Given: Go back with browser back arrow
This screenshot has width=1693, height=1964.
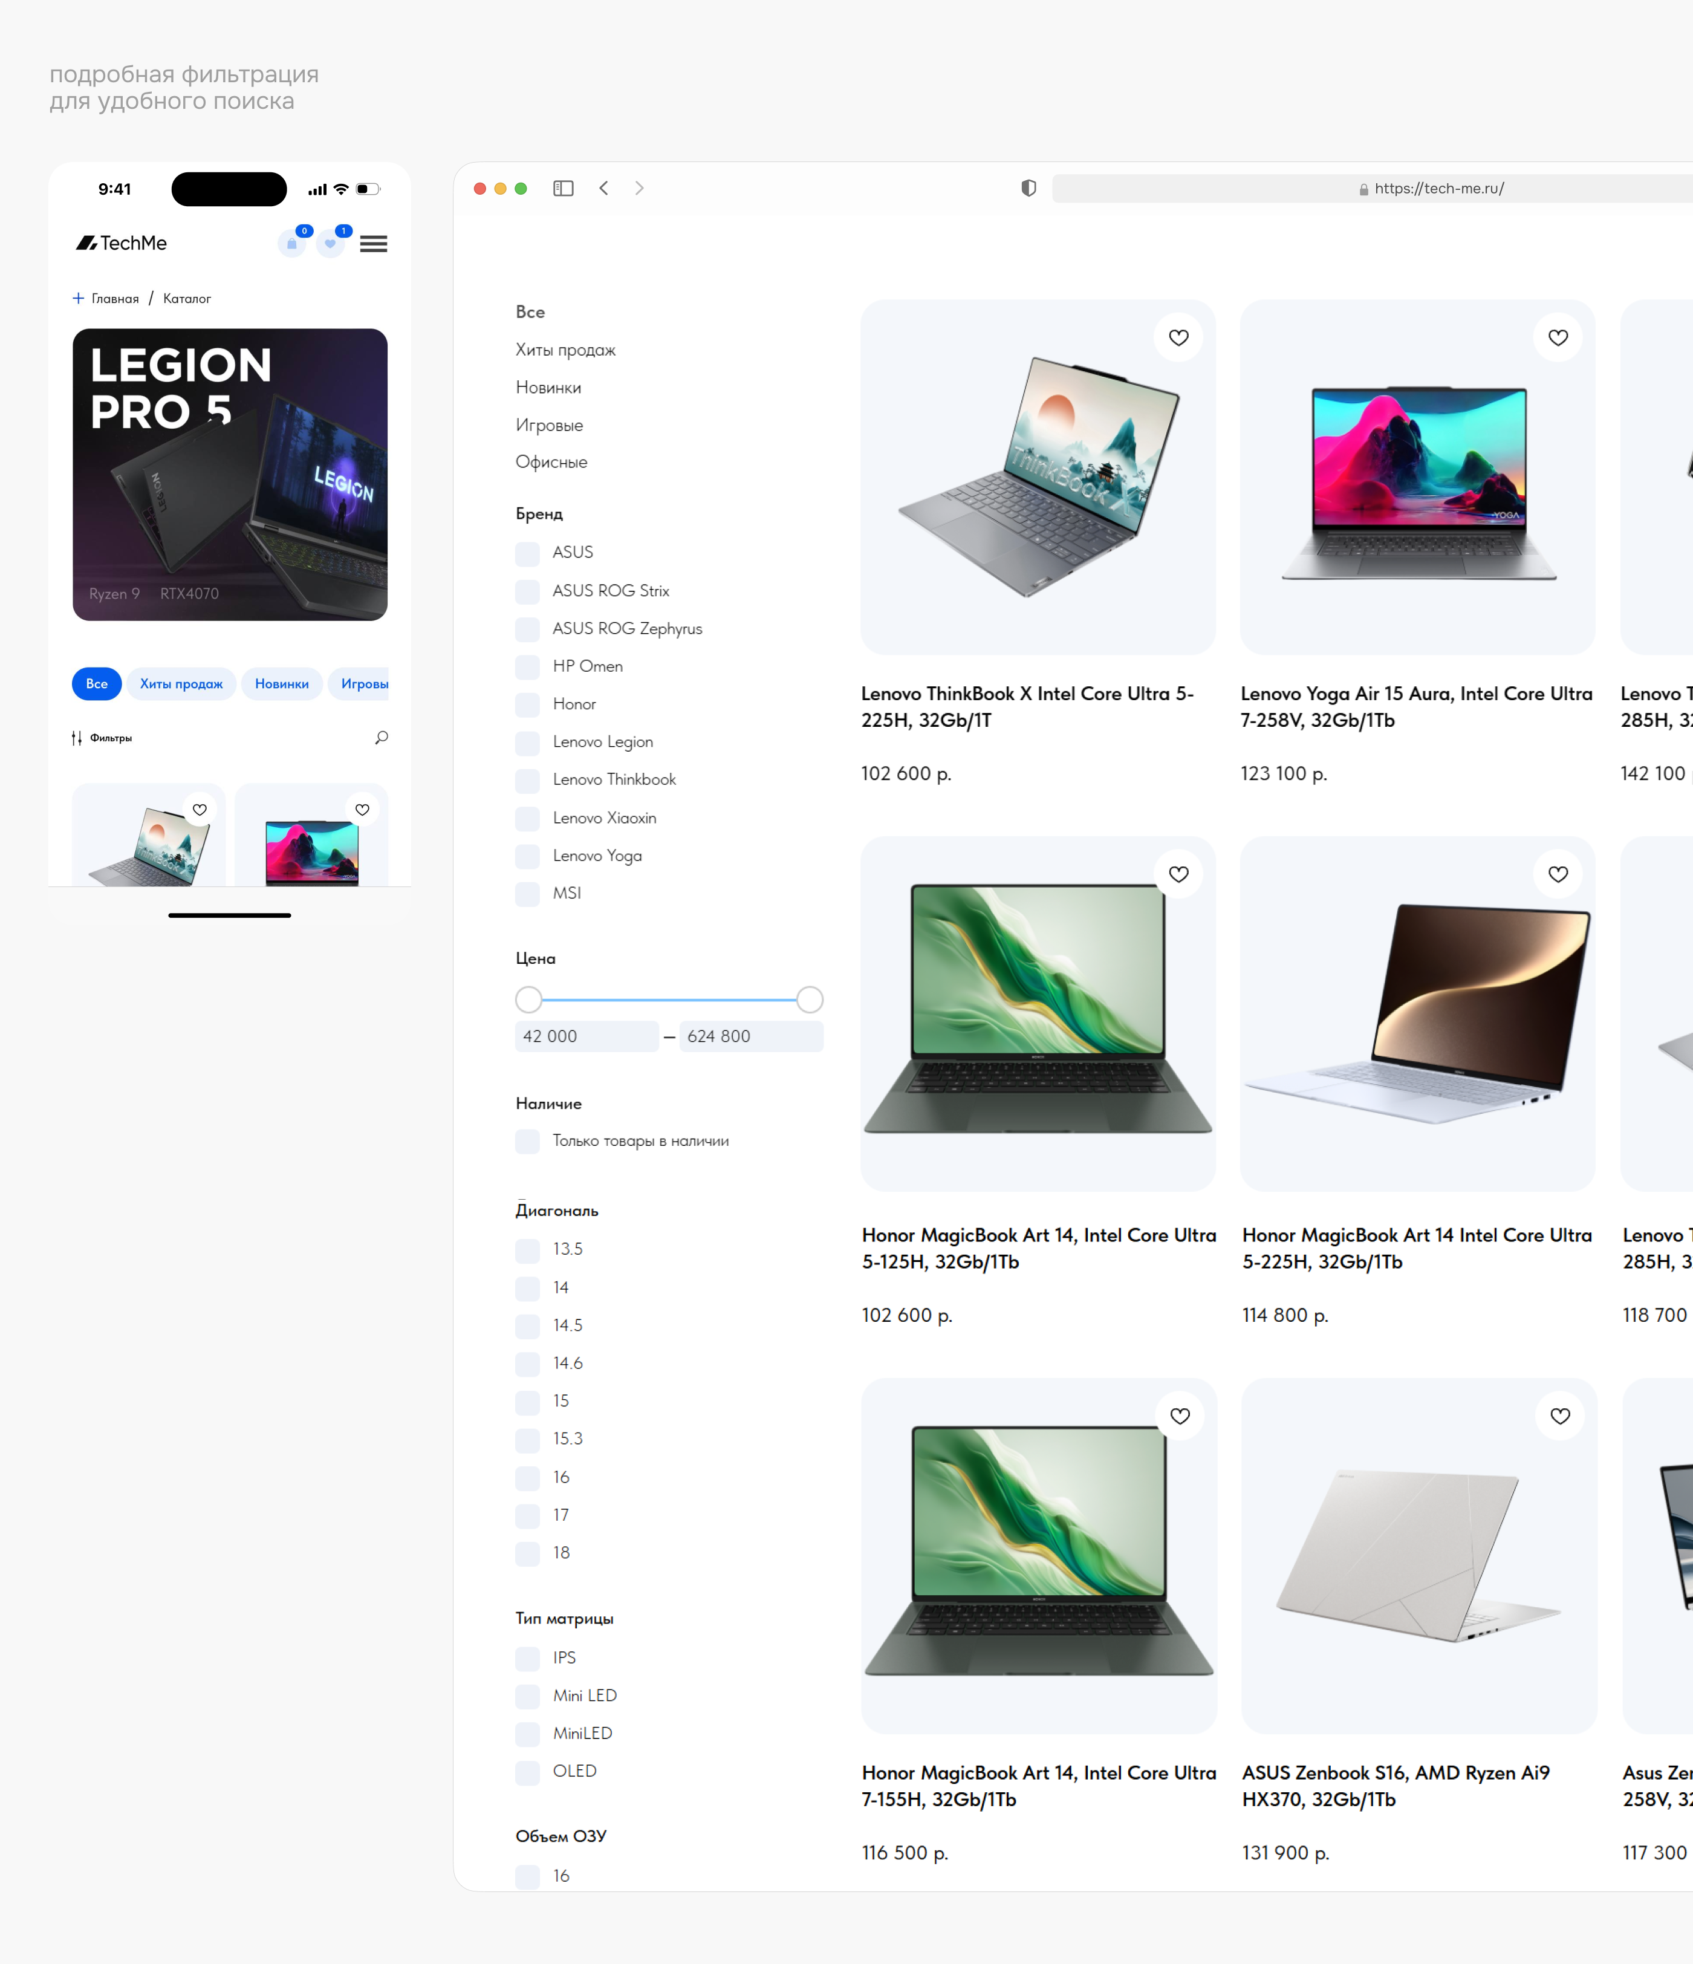Looking at the screenshot, I should coord(604,189).
